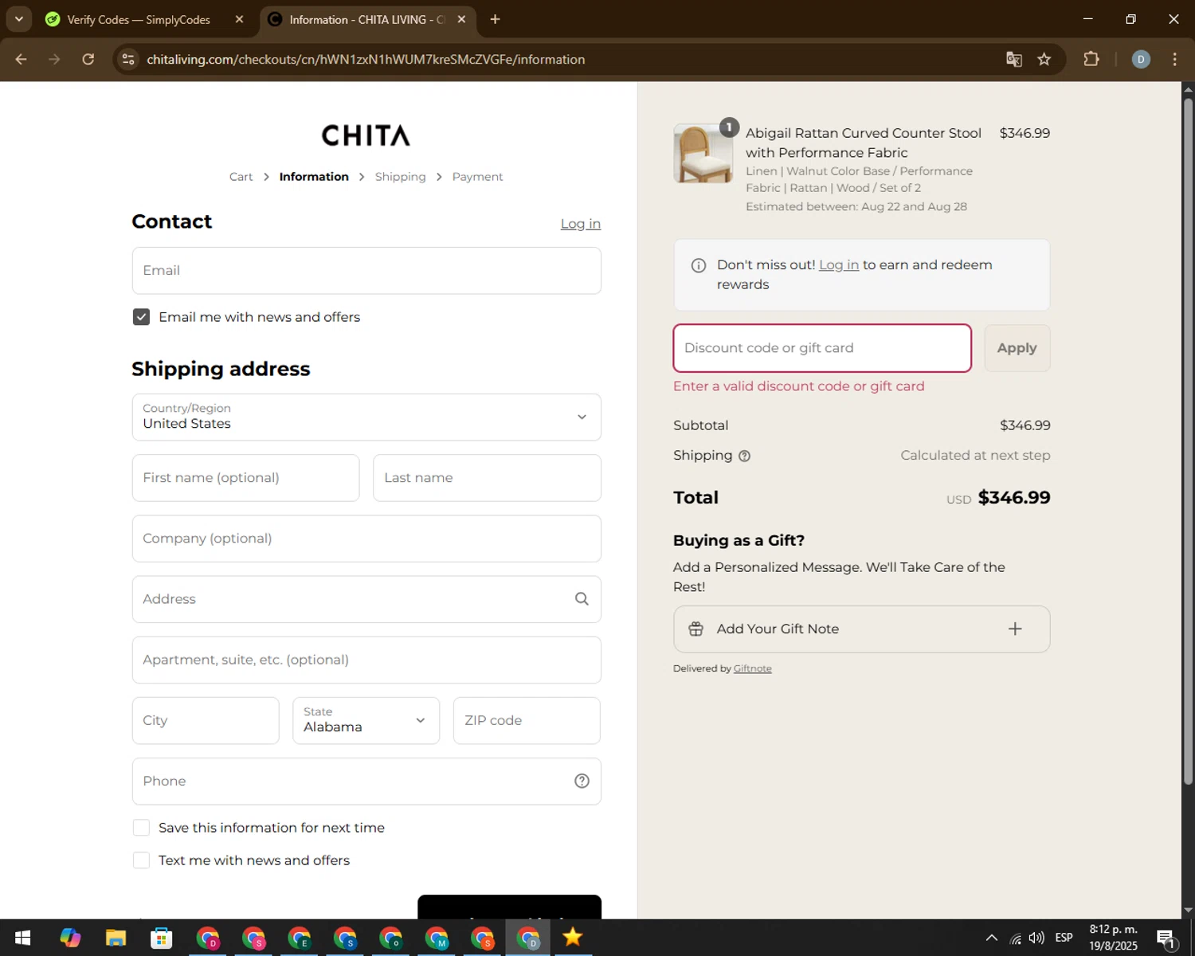Image resolution: width=1195 pixels, height=956 pixels.
Task: Open the Country/Region dropdown
Action: (x=366, y=417)
